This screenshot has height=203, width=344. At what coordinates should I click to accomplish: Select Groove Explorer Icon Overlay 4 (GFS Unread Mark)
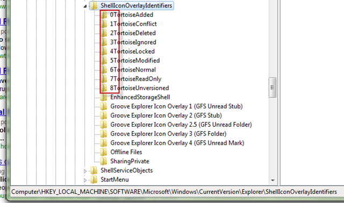177,143
